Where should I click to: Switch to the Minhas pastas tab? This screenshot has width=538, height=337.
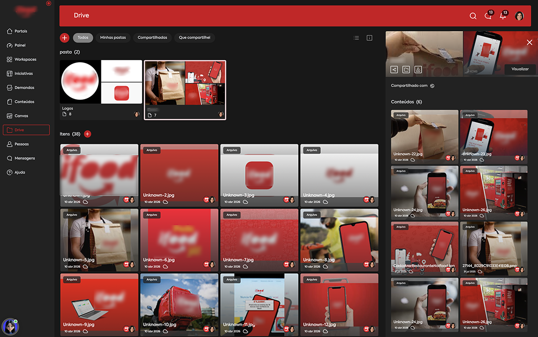113,38
